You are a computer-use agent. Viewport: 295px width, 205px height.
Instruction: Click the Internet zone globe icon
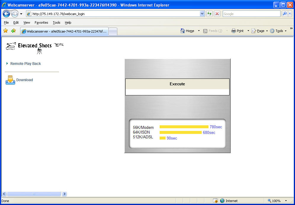point(222,201)
